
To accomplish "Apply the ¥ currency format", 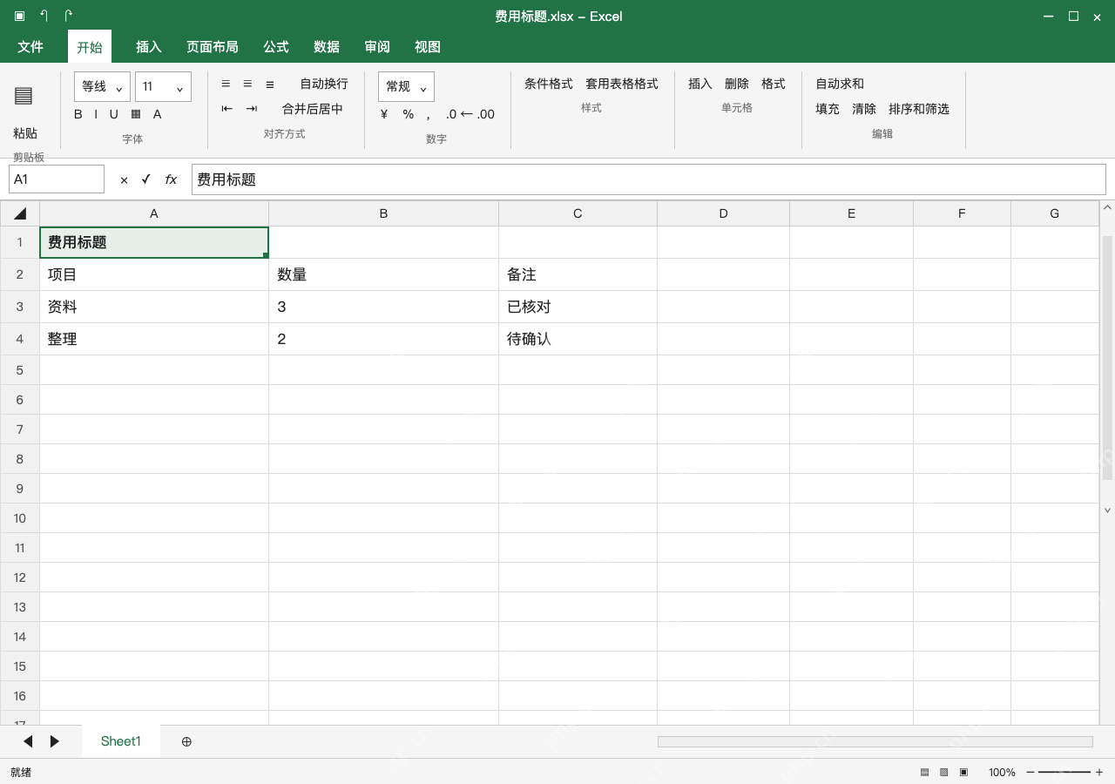I will (384, 114).
